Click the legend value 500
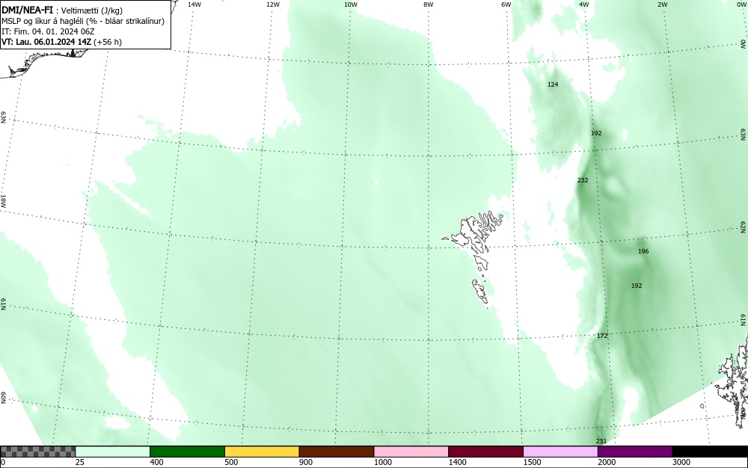Screen dimensions: 748x468 point(231,462)
